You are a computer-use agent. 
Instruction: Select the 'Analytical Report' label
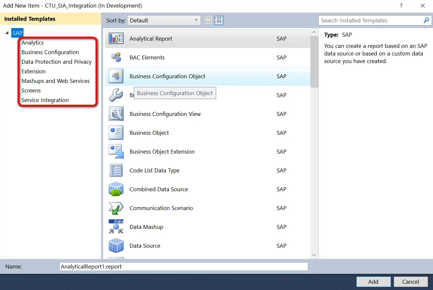coord(151,39)
